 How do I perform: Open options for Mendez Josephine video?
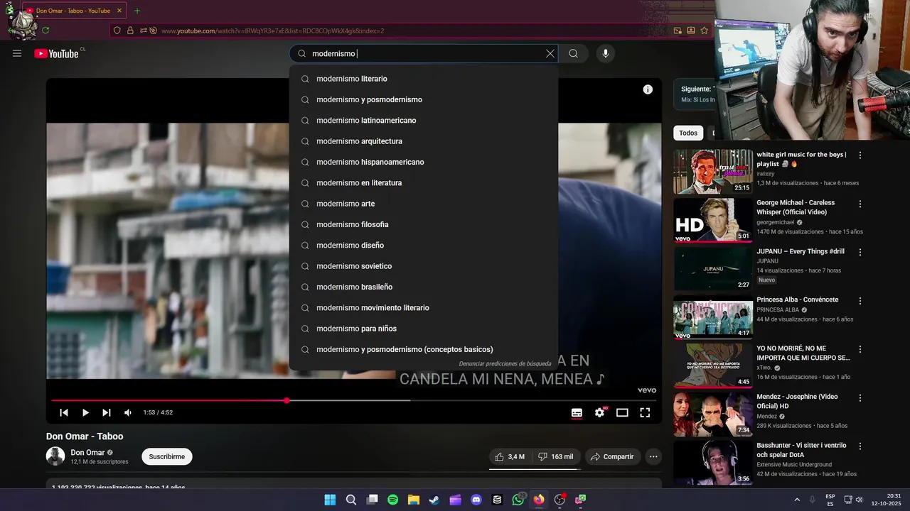860,397
